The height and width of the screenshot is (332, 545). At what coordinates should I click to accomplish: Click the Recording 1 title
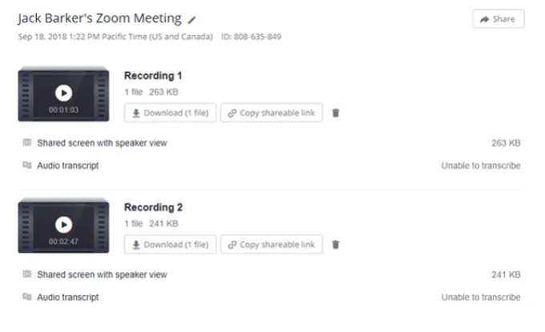click(153, 76)
